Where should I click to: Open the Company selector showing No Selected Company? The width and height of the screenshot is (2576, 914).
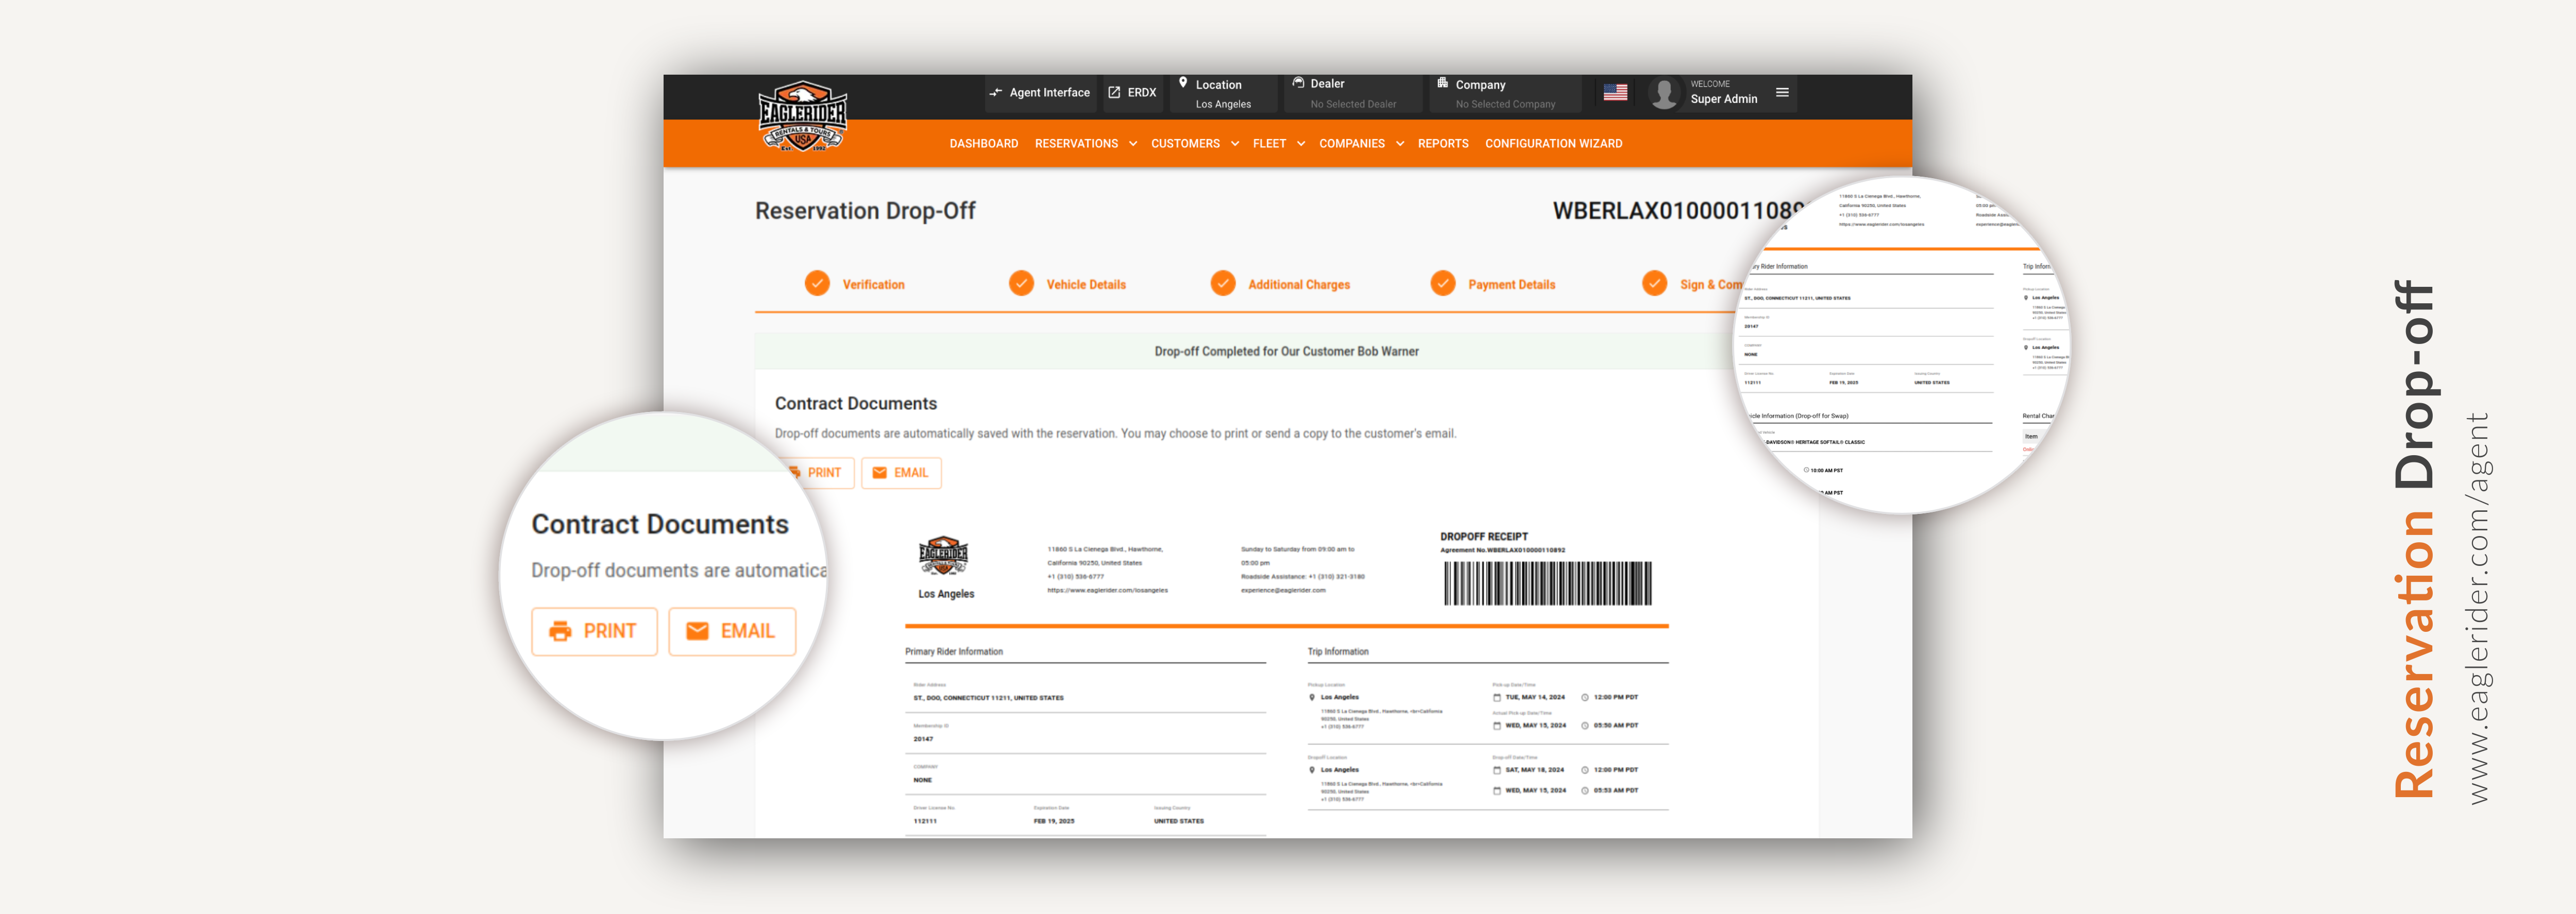coord(1504,93)
